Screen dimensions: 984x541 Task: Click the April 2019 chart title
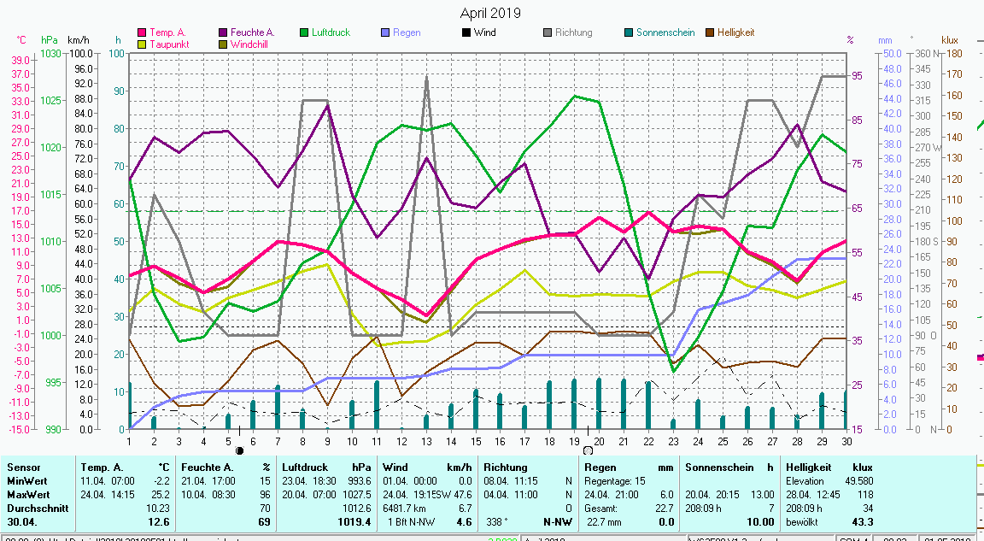[490, 13]
